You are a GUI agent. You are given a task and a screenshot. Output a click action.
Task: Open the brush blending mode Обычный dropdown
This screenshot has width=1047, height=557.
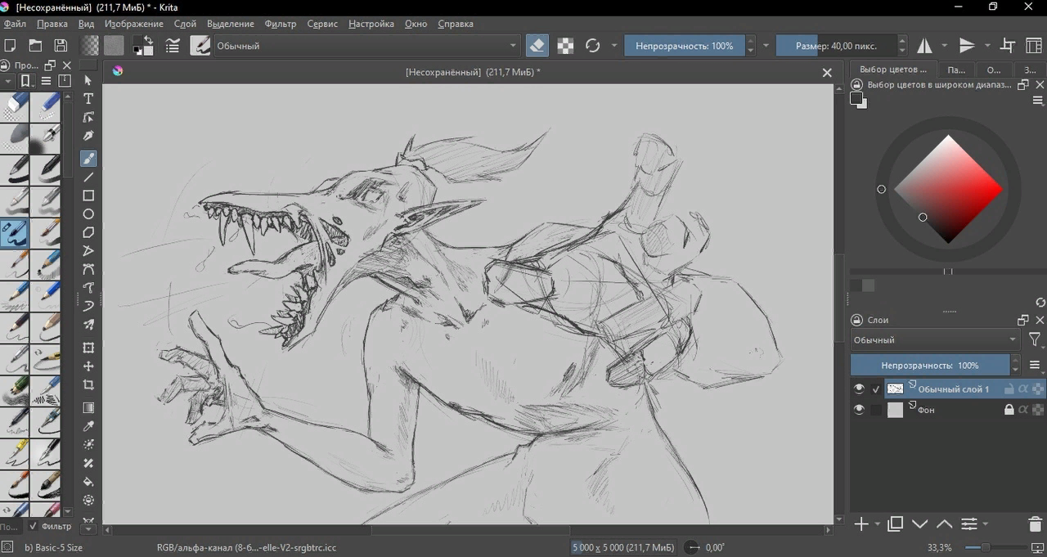point(366,46)
